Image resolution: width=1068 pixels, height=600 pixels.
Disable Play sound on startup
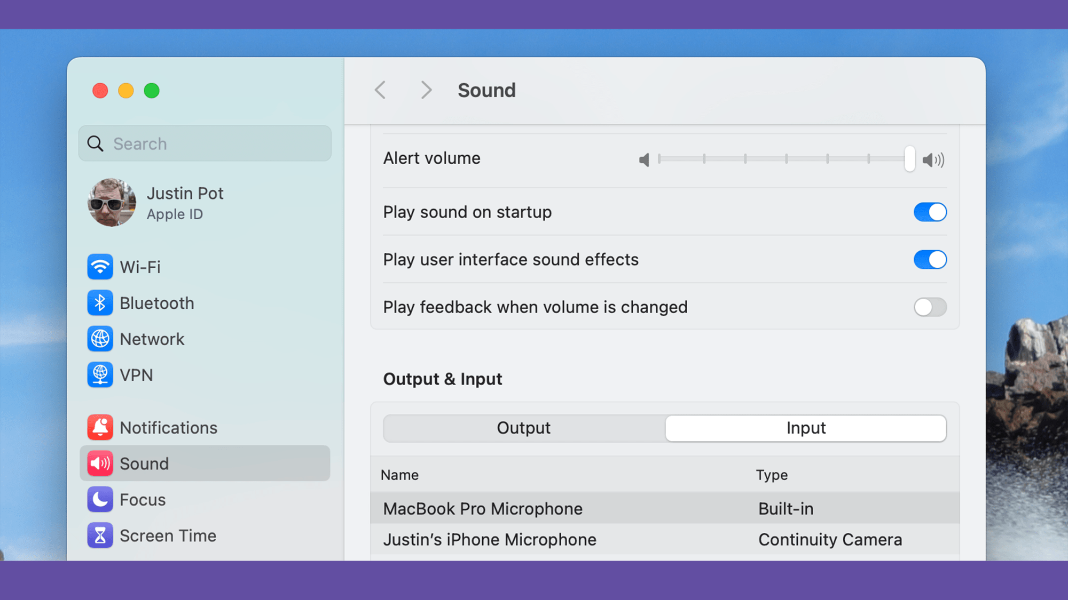click(x=930, y=212)
